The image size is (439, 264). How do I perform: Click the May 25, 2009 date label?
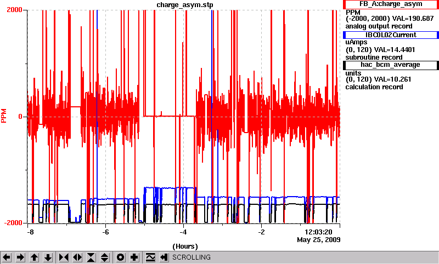click(319, 240)
